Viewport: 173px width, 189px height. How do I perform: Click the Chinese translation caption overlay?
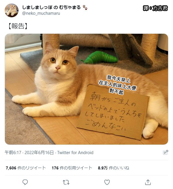point(117,85)
